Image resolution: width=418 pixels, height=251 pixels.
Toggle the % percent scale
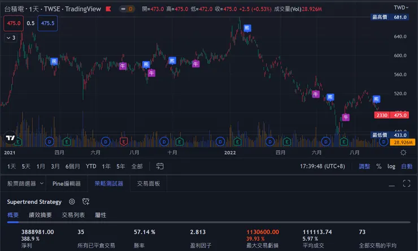point(378,166)
